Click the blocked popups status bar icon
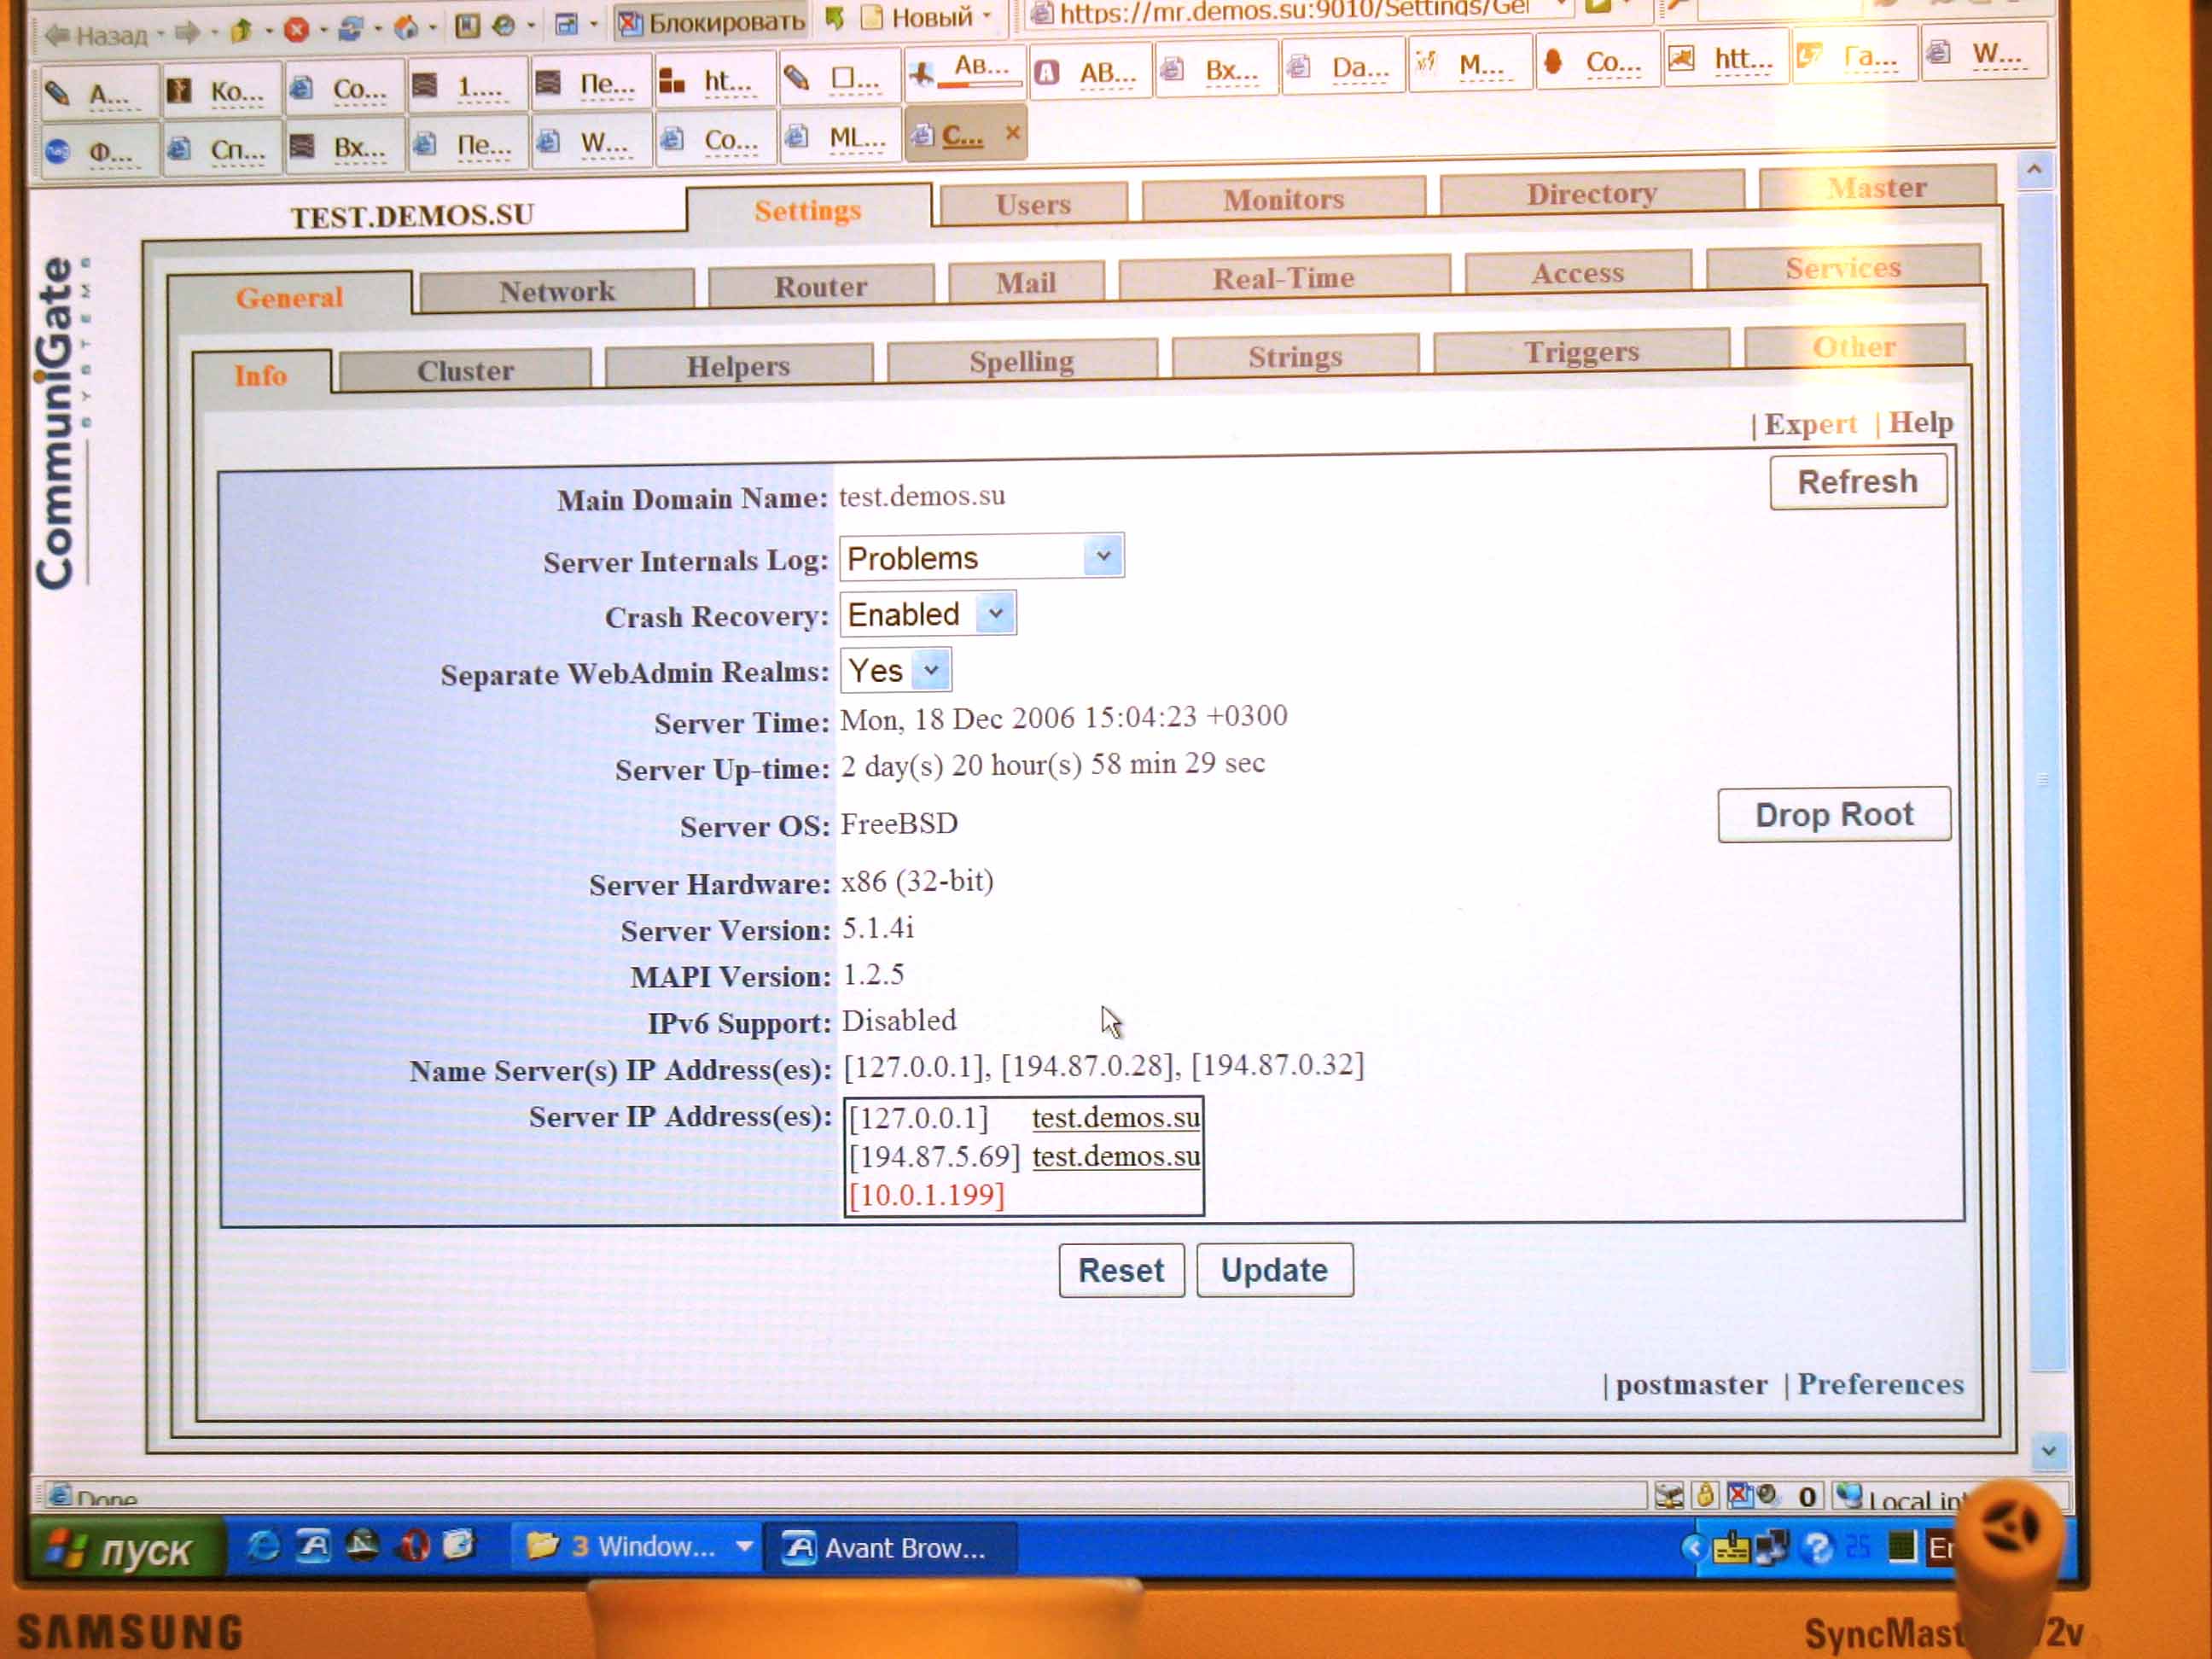 [1740, 1495]
